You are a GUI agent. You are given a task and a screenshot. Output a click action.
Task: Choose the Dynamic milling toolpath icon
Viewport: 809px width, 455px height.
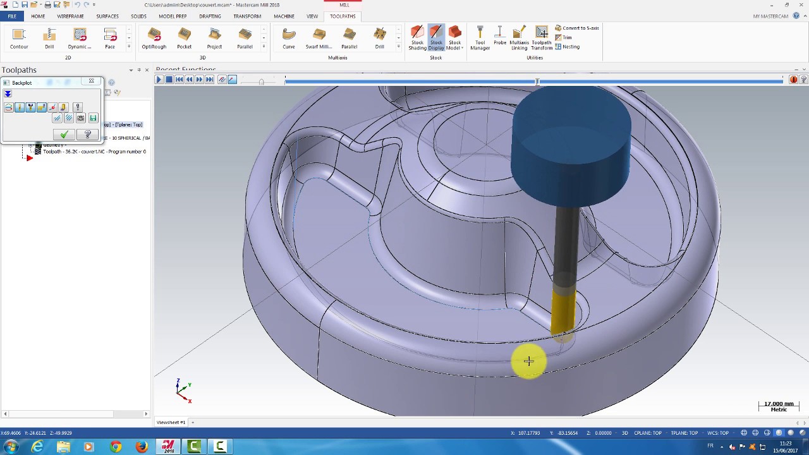click(x=80, y=39)
